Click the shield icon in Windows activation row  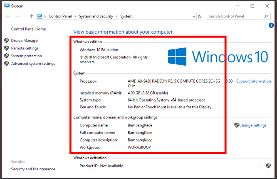click(x=268, y=166)
